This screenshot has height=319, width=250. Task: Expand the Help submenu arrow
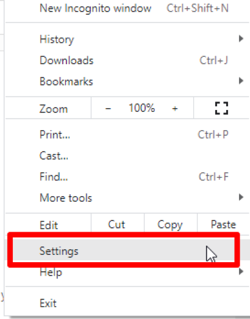(x=241, y=271)
